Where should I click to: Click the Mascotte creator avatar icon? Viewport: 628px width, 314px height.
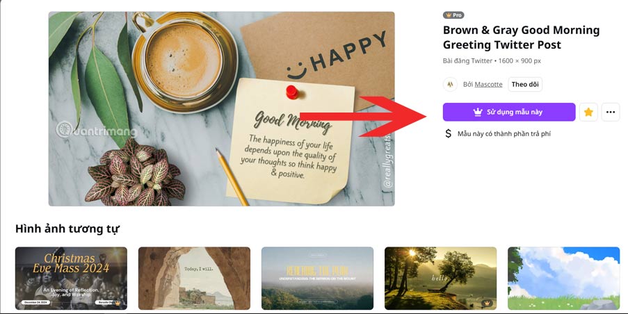(450, 84)
